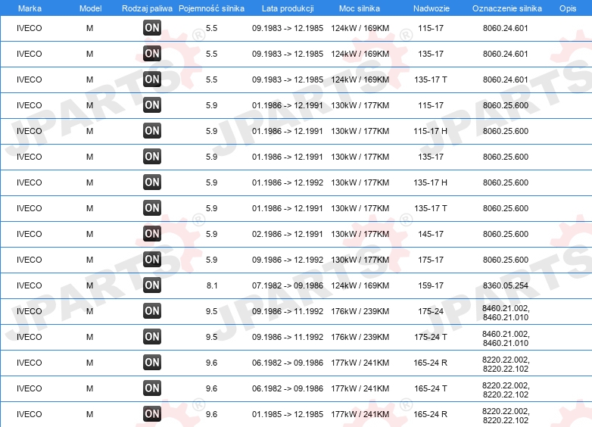This screenshot has height=427, width=592.
Task: Click 8220.22.002, 8220.22.102 in the 165-24 T row
Action: pyautogui.click(x=506, y=390)
